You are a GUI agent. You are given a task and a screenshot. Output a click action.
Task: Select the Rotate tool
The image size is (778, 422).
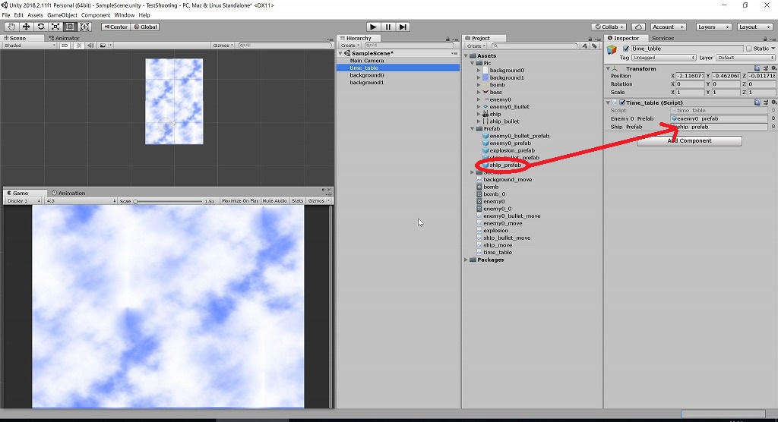[41, 27]
